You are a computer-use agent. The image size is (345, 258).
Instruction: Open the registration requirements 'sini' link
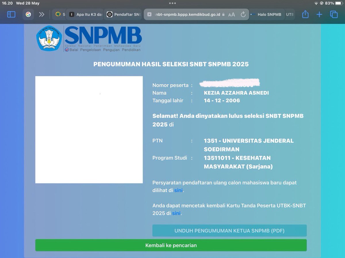178,190
